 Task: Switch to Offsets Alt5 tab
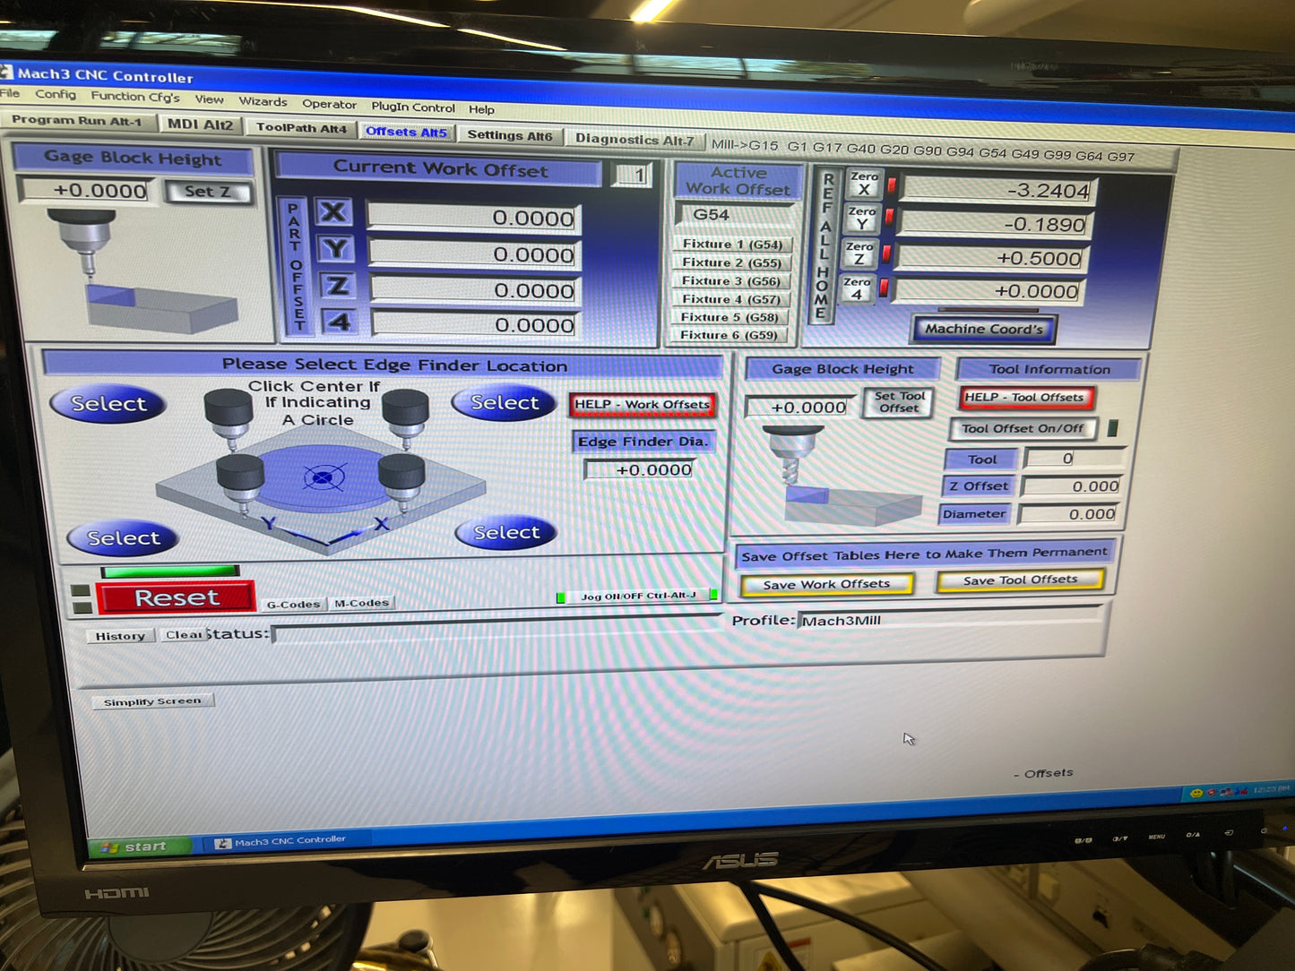tap(406, 132)
